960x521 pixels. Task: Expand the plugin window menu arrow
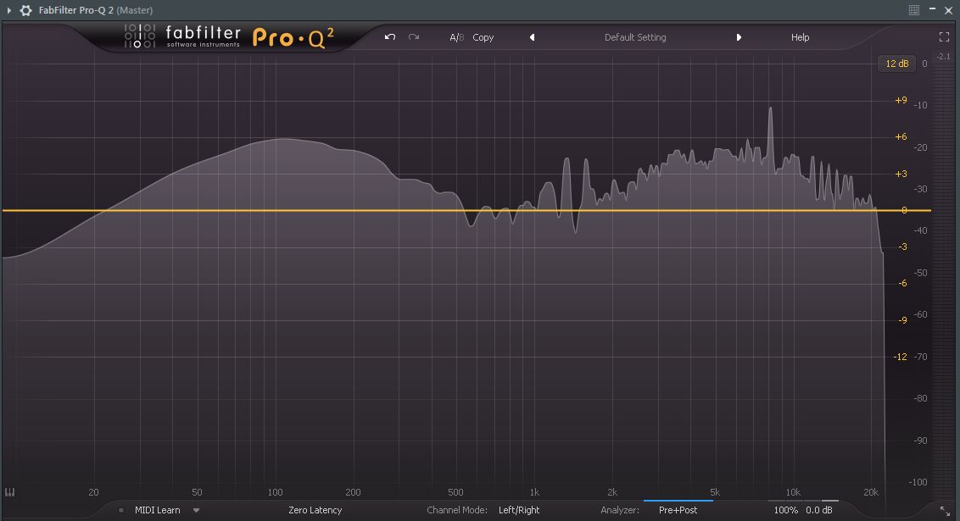click(x=9, y=10)
